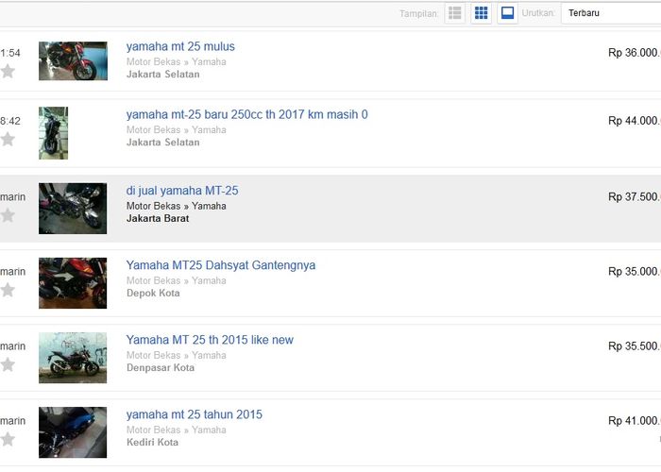Click thumbnail of 'di jual yamaha MT-25'
661x472 pixels.
pos(73,209)
